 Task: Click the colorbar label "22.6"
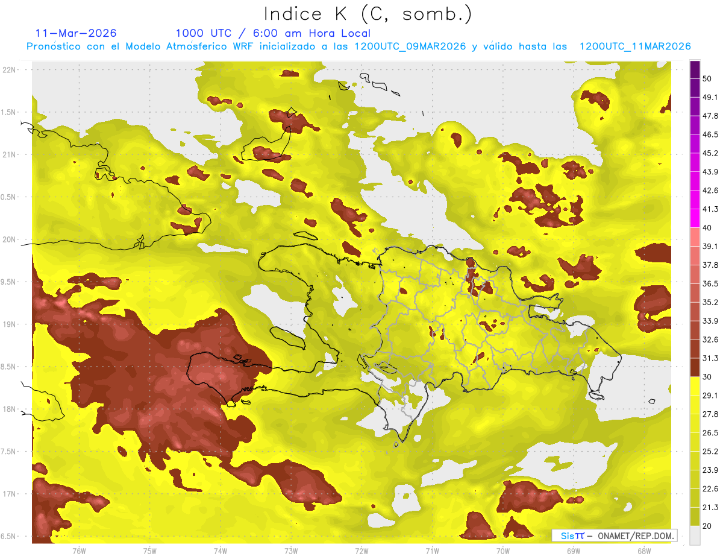point(710,488)
